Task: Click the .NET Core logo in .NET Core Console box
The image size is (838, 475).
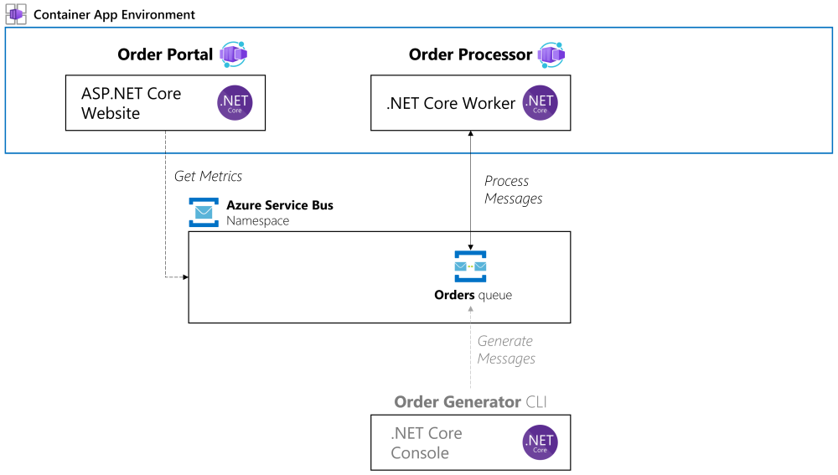Action: pos(540,442)
